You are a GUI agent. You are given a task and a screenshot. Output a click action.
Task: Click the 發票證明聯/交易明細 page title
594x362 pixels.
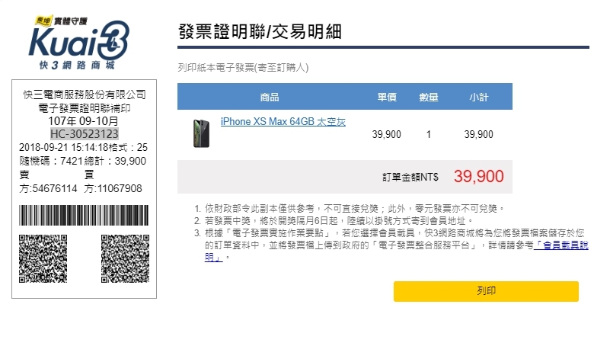tap(260, 31)
